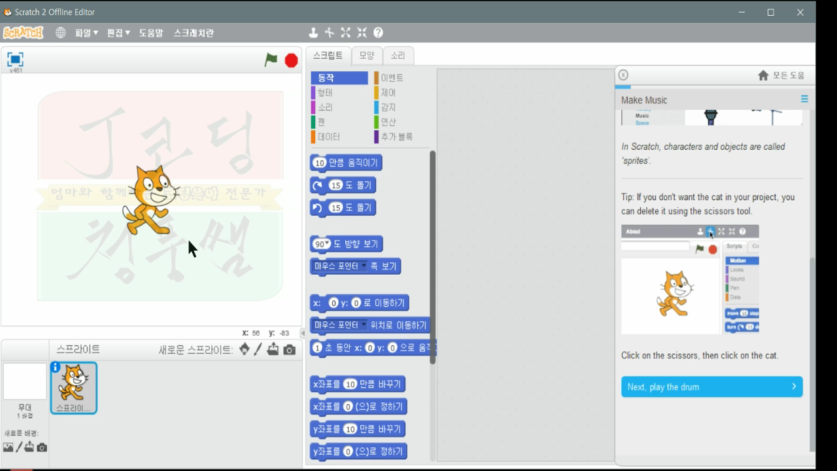The image size is (837, 471).
Task: Select the 형태 block category
Action: [339, 93]
